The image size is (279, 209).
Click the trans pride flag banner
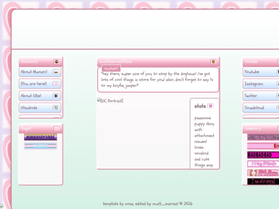(41, 146)
